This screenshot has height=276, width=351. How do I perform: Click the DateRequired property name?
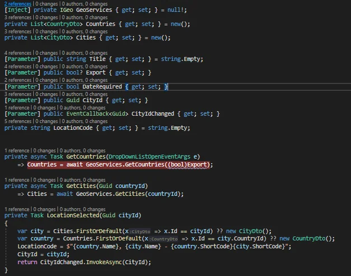click(x=102, y=86)
